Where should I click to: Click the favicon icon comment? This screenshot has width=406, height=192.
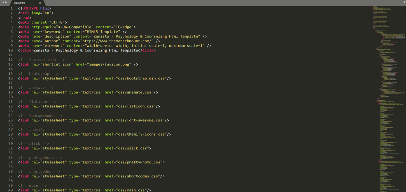[41, 59]
